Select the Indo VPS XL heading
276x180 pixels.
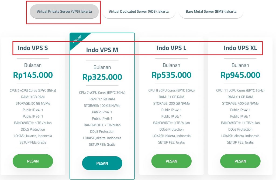240,48
